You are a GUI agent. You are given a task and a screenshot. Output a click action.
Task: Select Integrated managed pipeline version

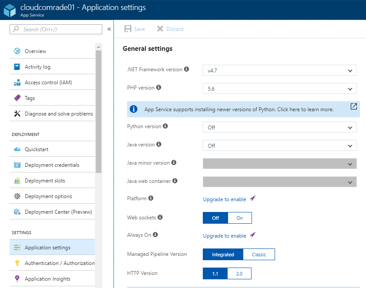223,255
